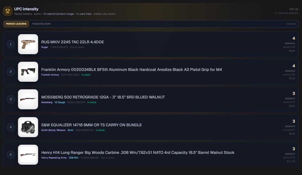This screenshot has height=175, width=302.
Task: Click the $1,176 price on the Henry row
Action: pos(291,161)
